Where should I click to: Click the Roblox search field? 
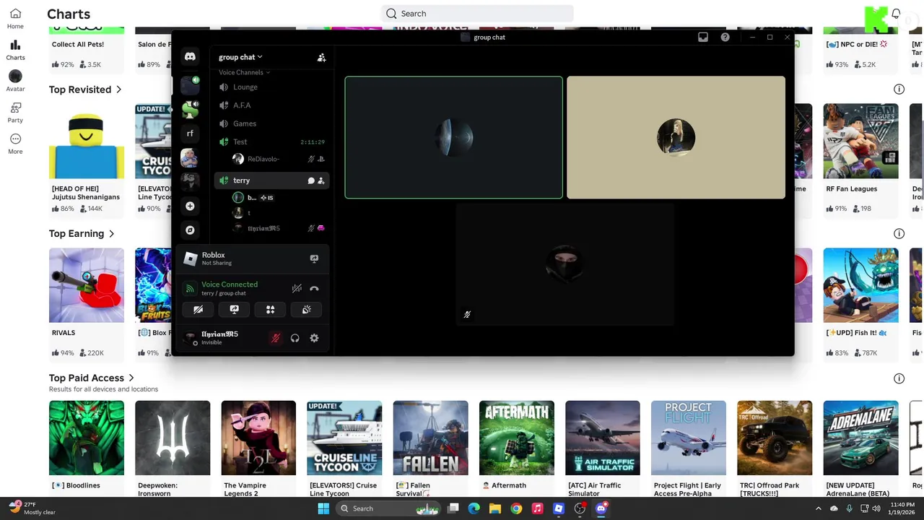coord(477,13)
